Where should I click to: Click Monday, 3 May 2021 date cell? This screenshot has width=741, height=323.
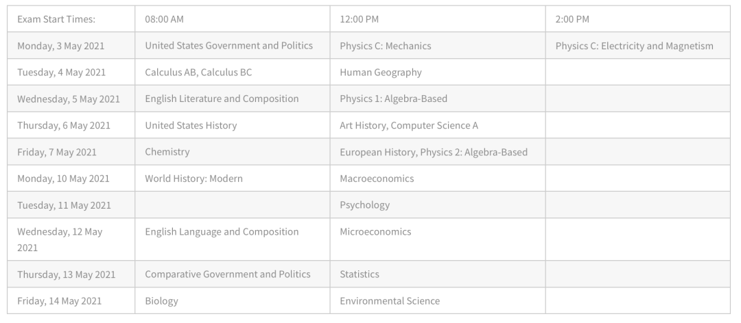tap(71, 46)
